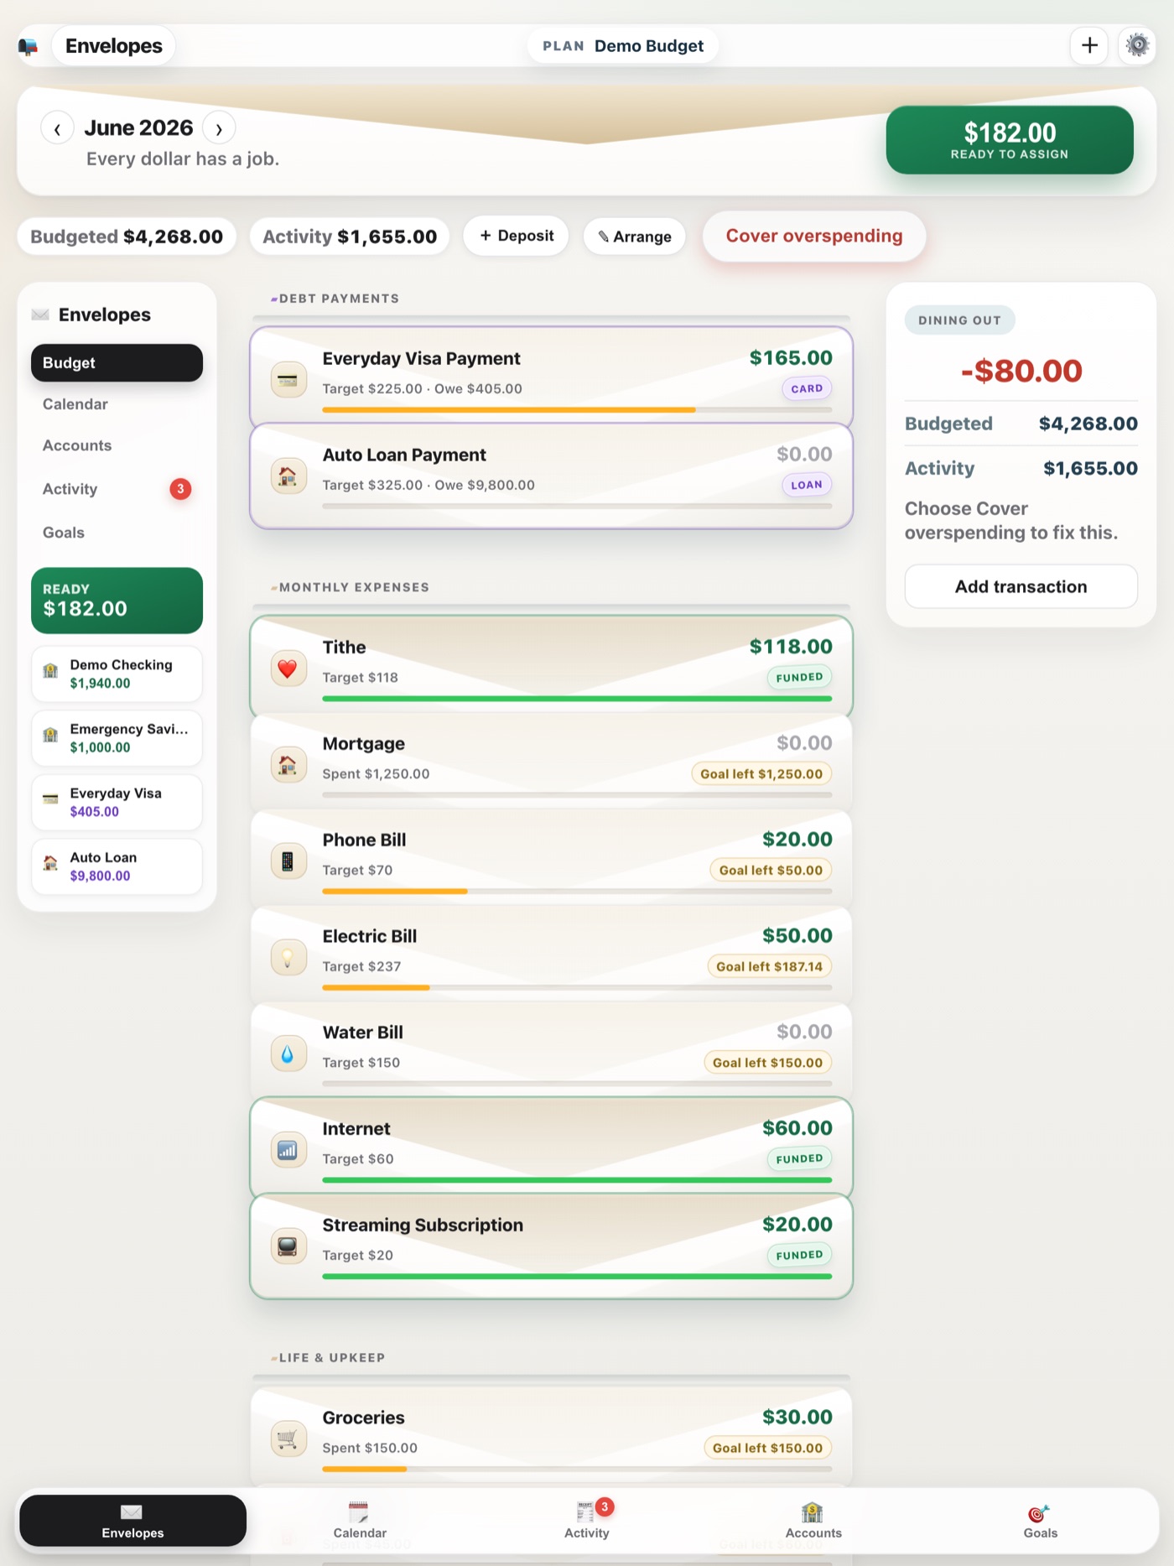Open Calendar from bottom navigation bar

[x=360, y=1521]
